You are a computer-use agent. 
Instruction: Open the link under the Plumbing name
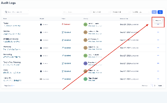[12, 49]
